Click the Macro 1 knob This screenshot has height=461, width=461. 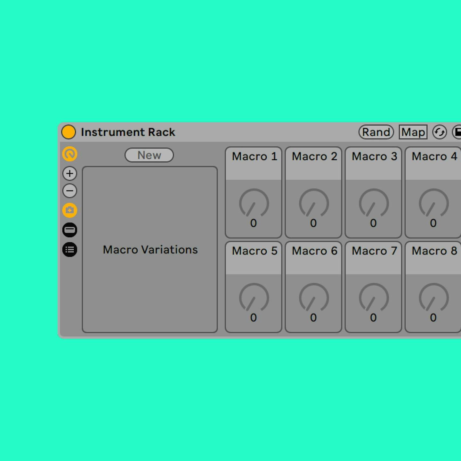click(x=254, y=203)
